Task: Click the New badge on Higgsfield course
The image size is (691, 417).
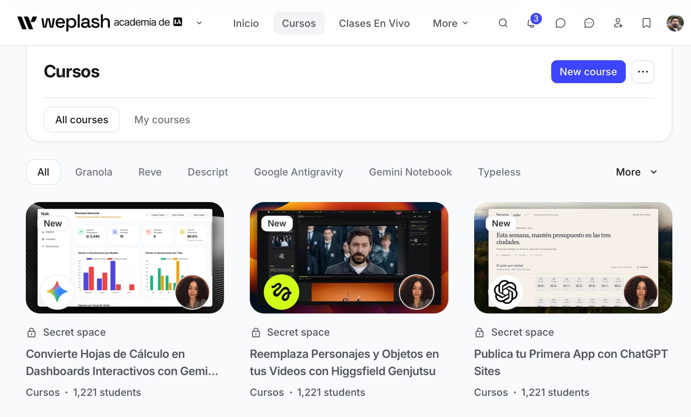Action: pyautogui.click(x=277, y=223)
